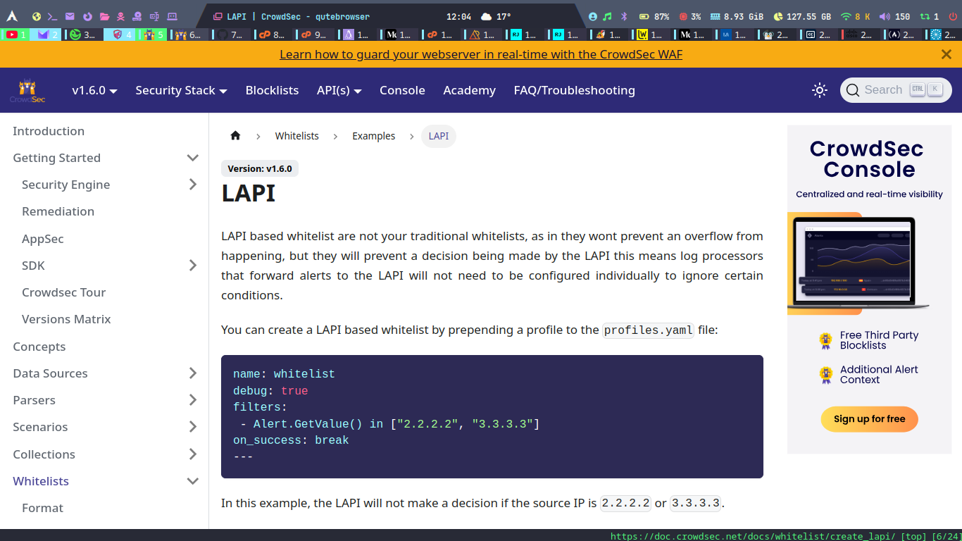Click the CrowdSec logo in navbar
Viewport: 962px width, 541px height.
[27, 90]
